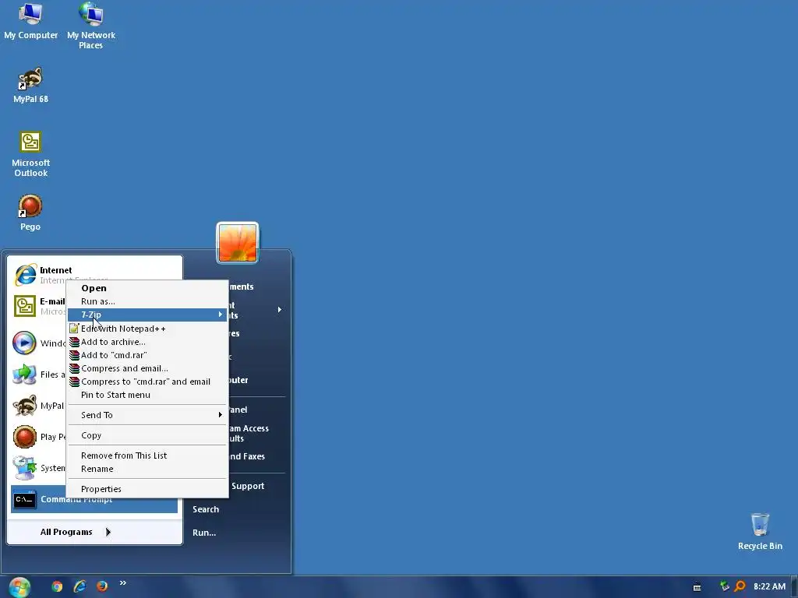
Task: Open E-mail Outlook icon in Start menu
Action: pyautogui.click(x=24, y=306)
